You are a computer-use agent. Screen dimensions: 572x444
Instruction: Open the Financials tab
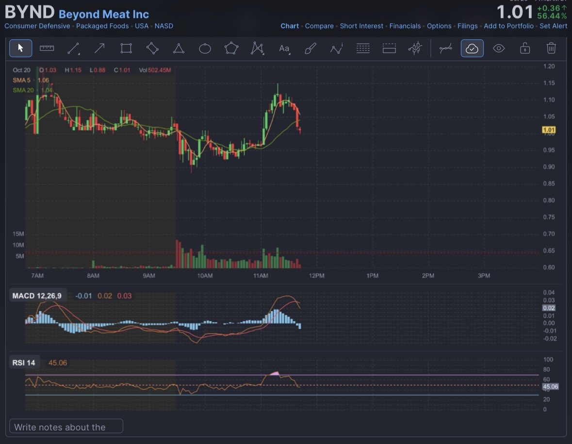pos(405,26)
